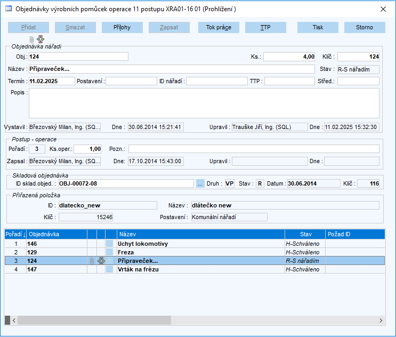Click the blue square in the Vrták na frézu row
The height and width of the screenshot is (337, 396).
[110, 269]
